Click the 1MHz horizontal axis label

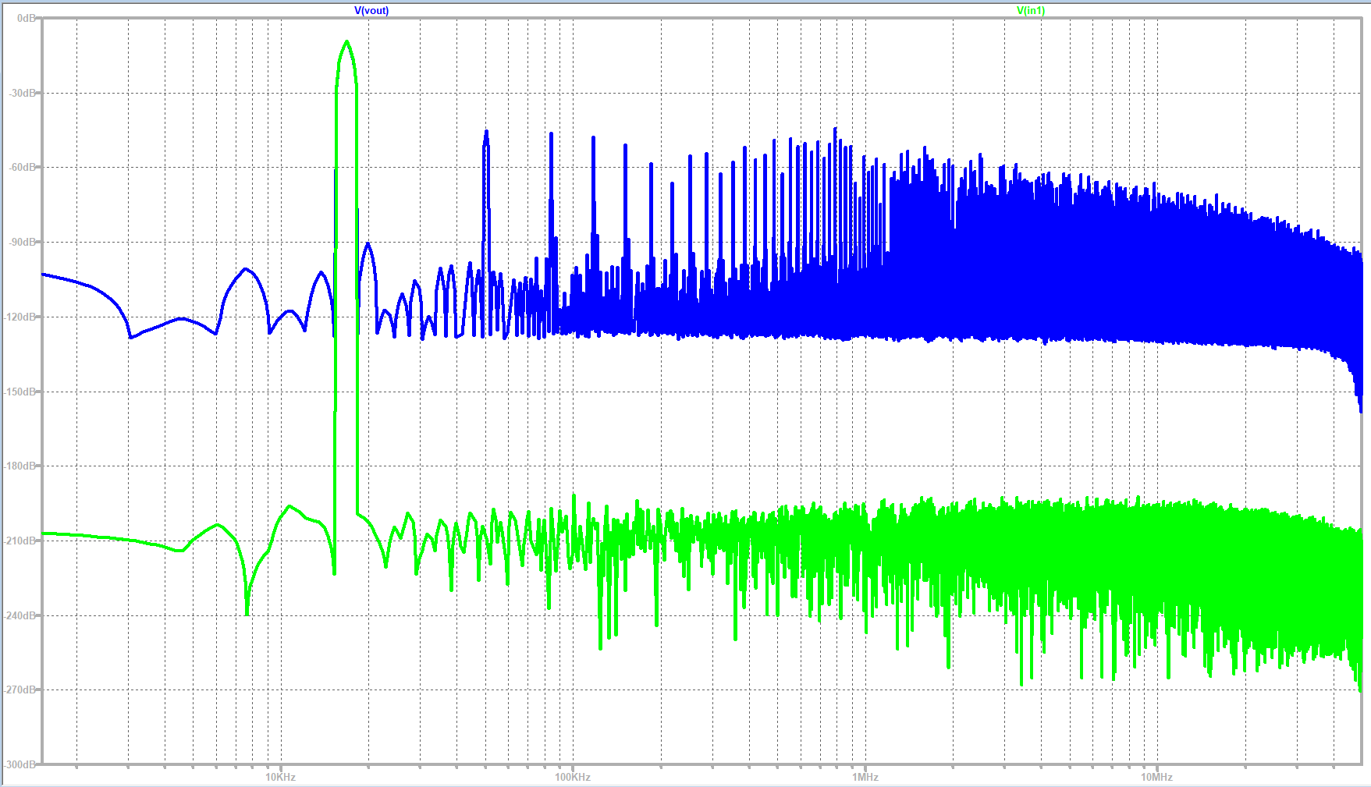tap(865, 777)
